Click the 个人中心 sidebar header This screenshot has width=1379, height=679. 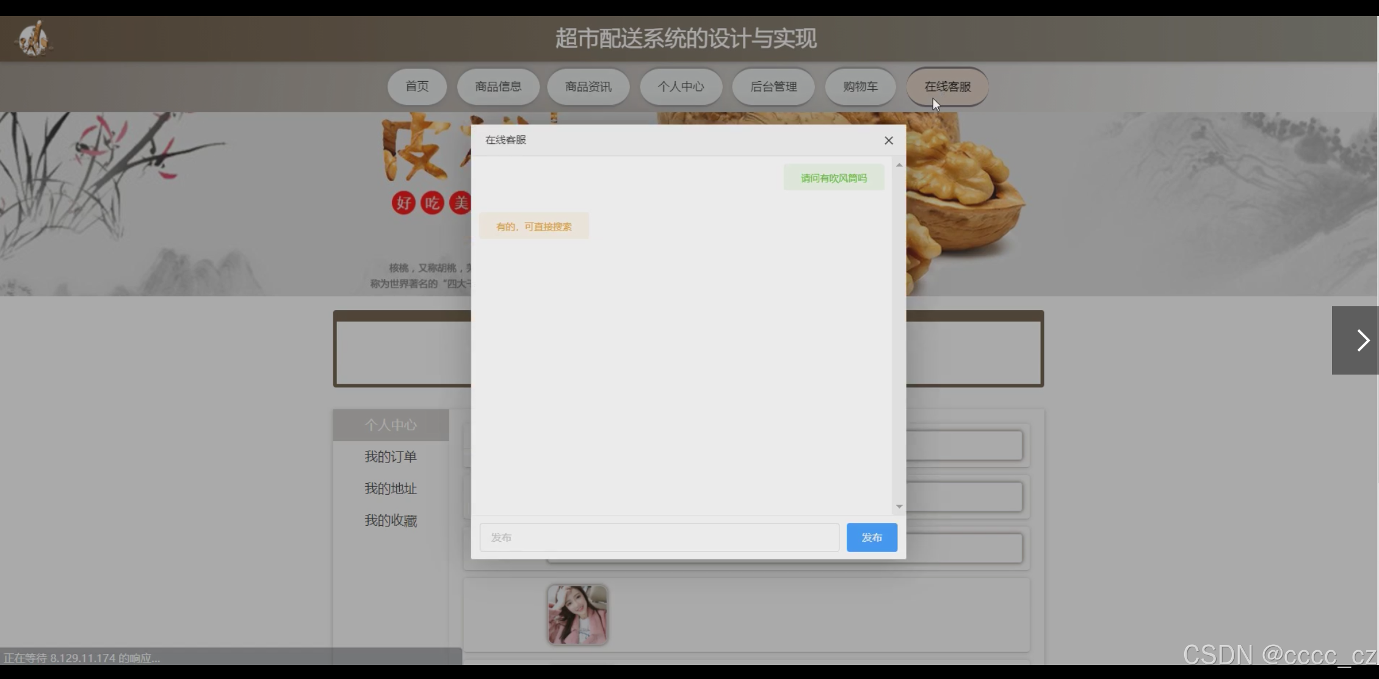tap(391, 425)
